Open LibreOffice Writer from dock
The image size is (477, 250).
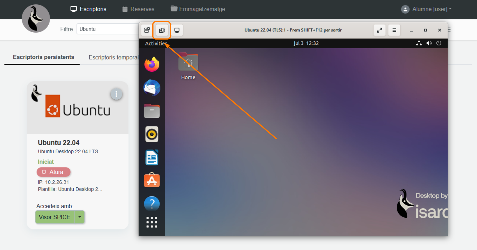[152, 157]
